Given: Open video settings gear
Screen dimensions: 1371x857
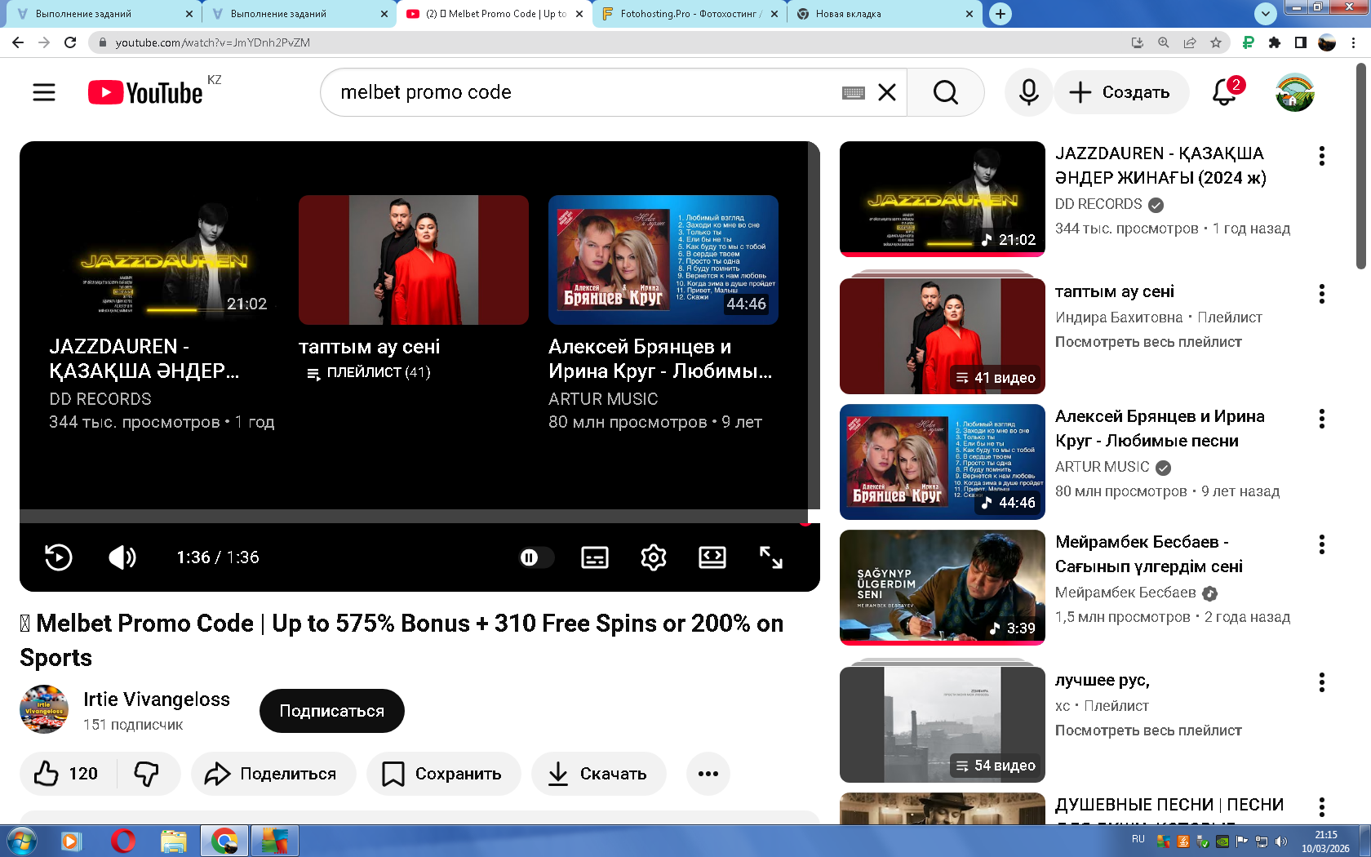Looking at the screenshot, I should coord(653,557).
